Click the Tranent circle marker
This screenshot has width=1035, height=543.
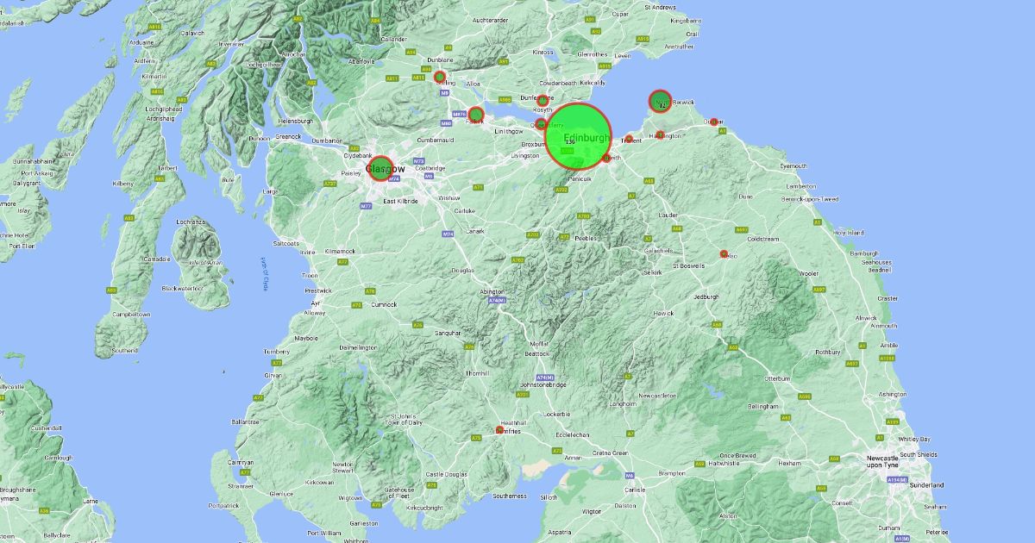[629, 139]
